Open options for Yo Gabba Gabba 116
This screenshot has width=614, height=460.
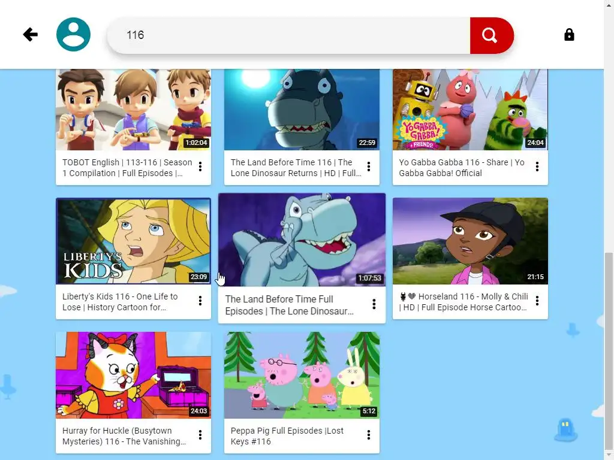(537, 167)
